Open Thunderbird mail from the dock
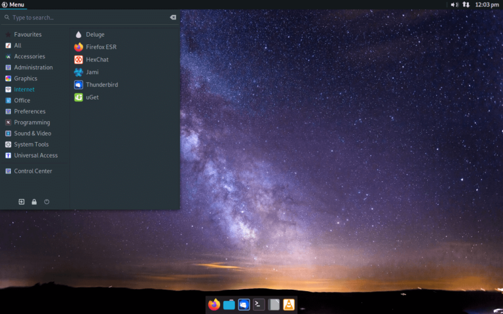The image size is (503, 314). click(244, 304)
